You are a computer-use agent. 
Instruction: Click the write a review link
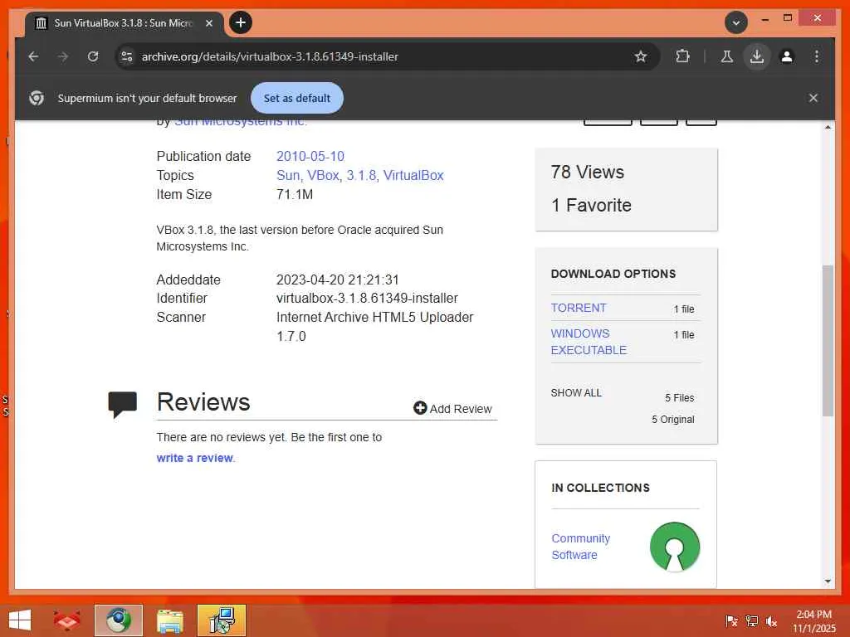[x=195, y=458]
